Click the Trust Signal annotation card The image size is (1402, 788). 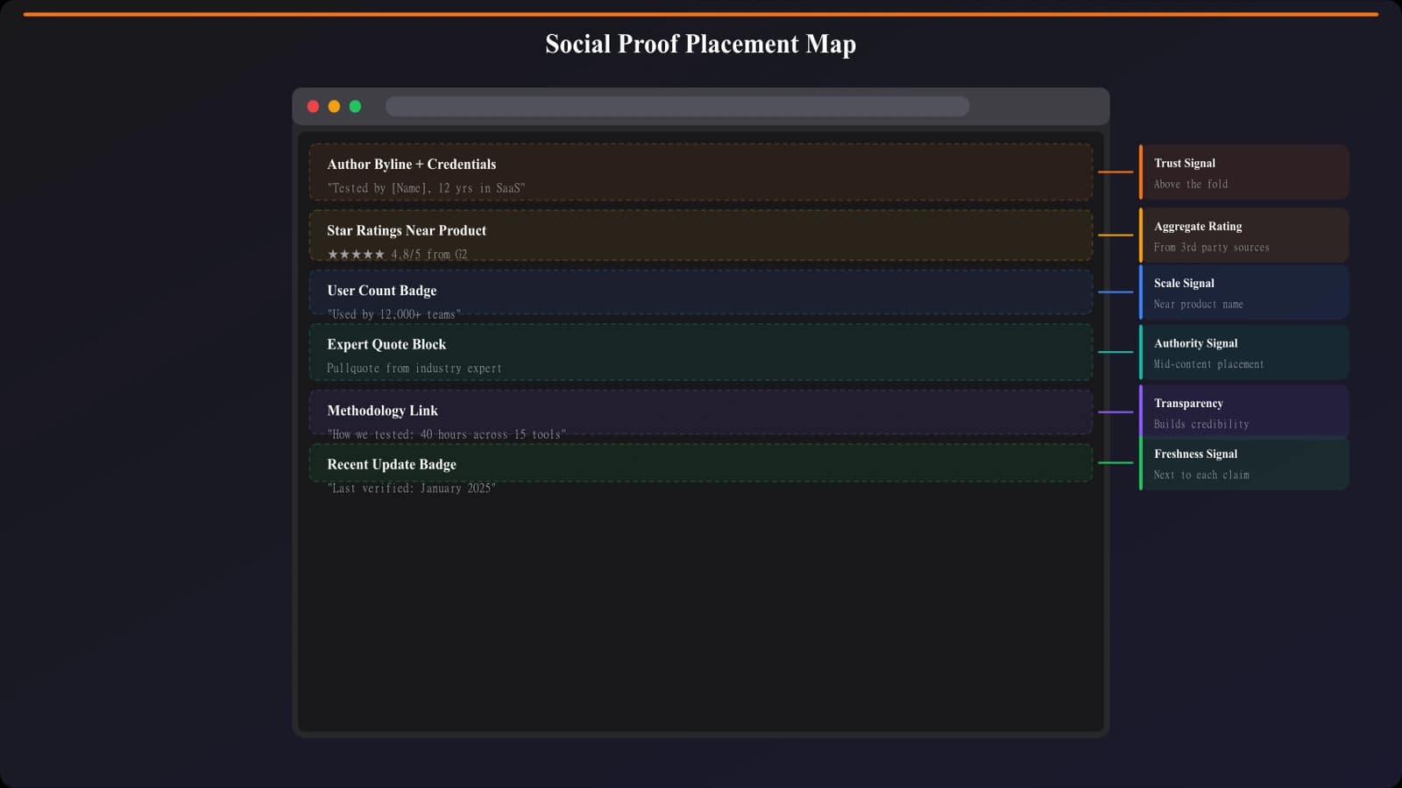1243,172
